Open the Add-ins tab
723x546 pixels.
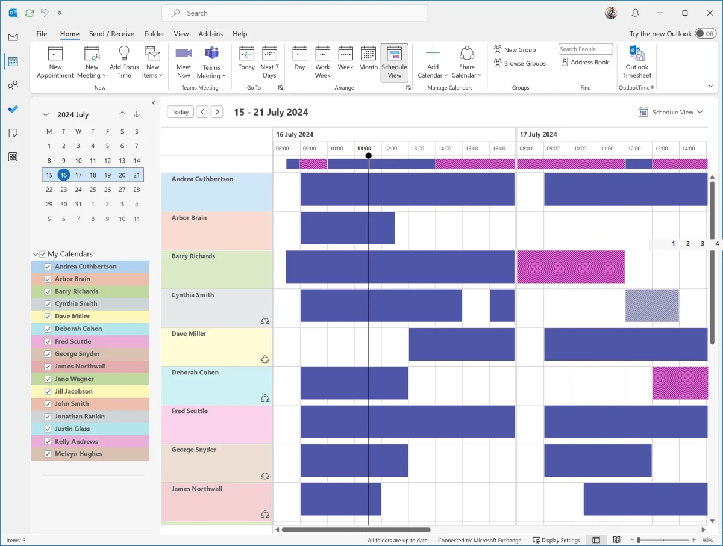click(x=211, y=34)
